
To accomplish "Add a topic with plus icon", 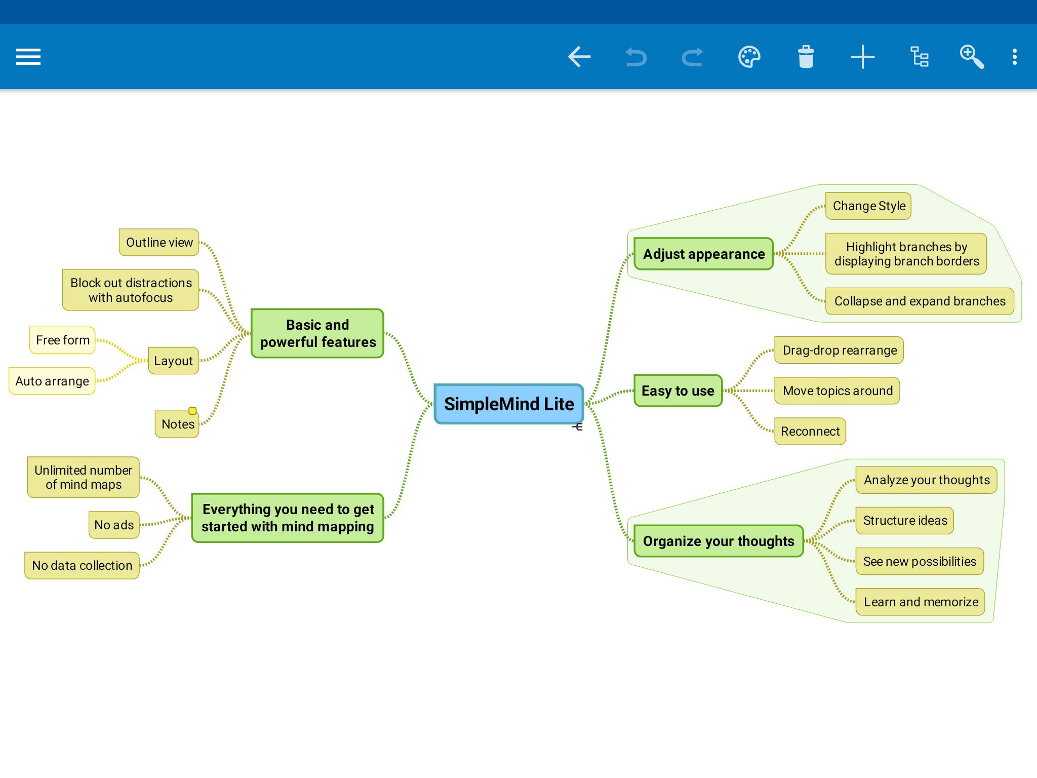I will [x=862, y=57].
